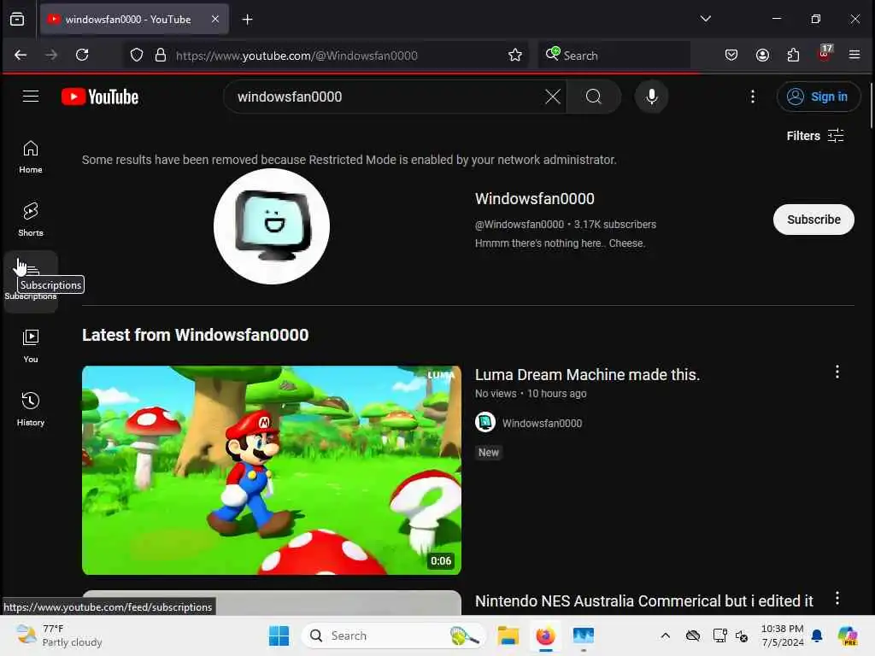Open the YouTube guide hamburger menu
875x656 pixels.
coord(31,97)
